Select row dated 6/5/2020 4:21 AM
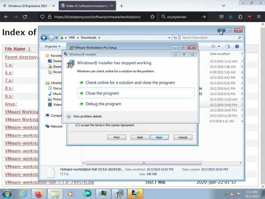The width and height of the screenshot is (265, 199). (x=222, y=121)
